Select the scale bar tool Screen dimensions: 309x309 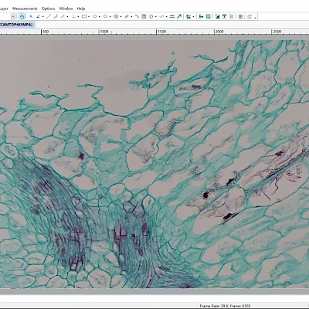coord(172,16)
